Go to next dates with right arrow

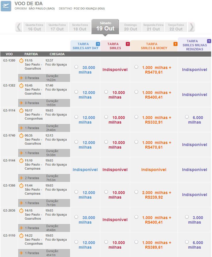[x=192, y=27]
